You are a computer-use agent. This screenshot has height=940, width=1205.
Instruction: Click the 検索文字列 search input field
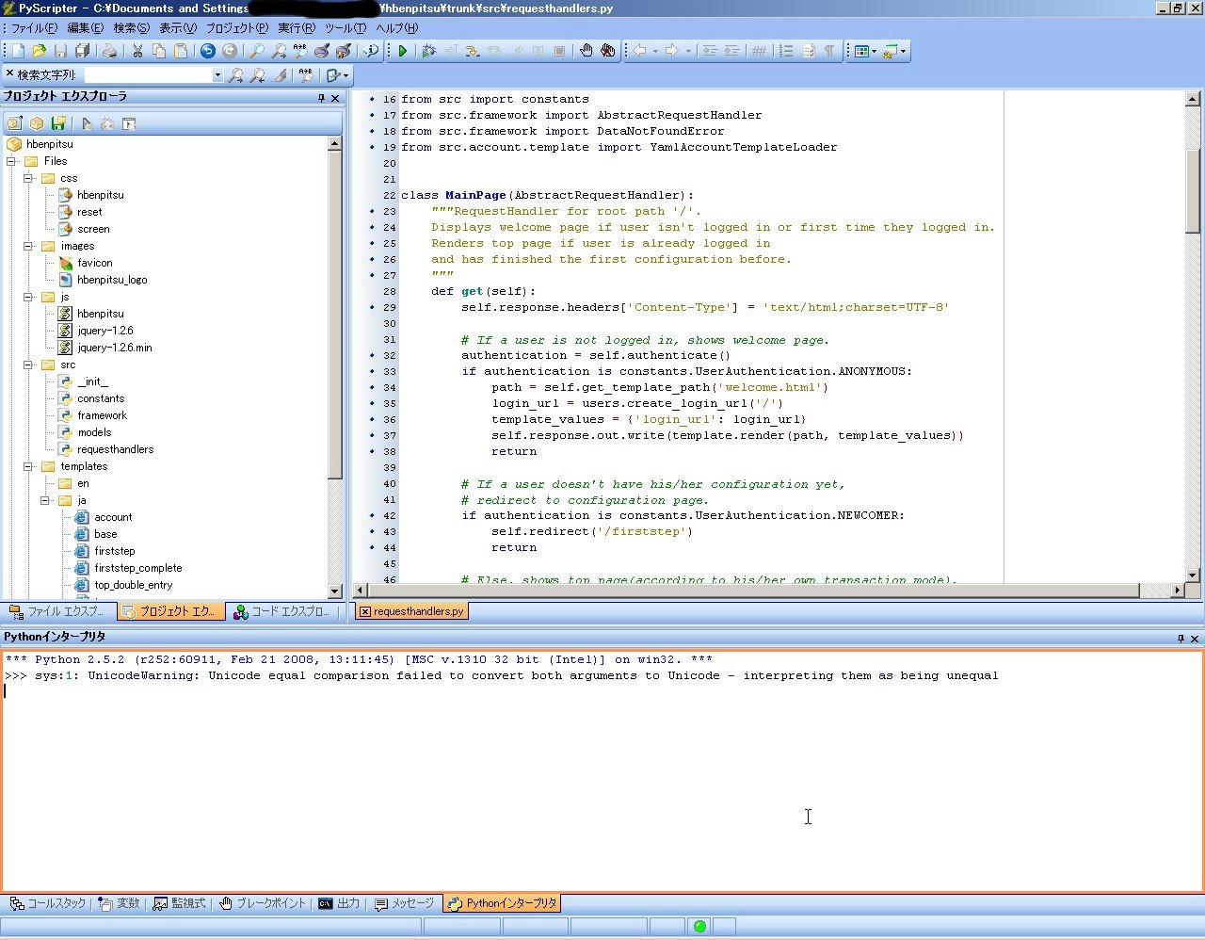(x=147, y=75)
